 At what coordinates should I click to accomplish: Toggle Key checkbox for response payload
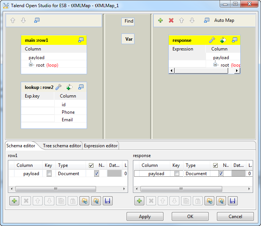[x=177, y=174]
